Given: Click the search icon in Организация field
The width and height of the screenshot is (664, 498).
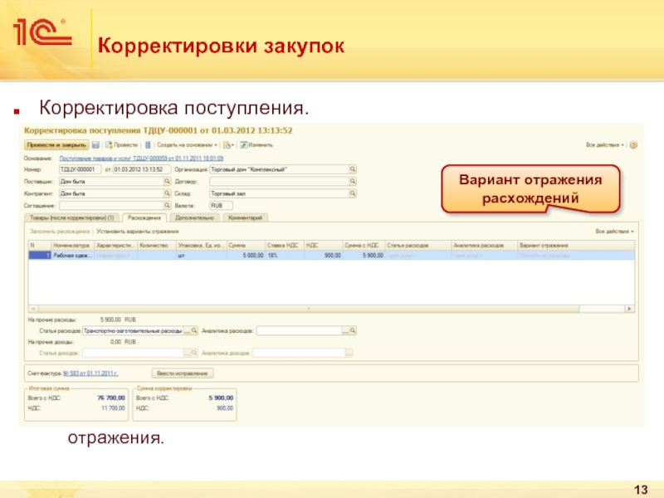Looking at the screenshot, I should tap(352, 168).
